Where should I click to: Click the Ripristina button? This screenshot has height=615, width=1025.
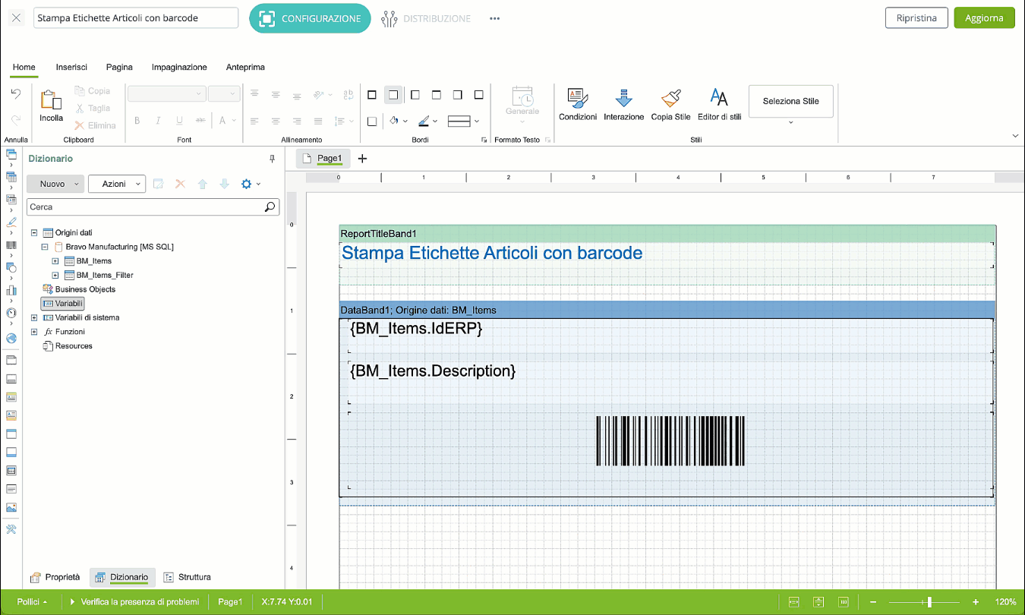pos(916,18)
